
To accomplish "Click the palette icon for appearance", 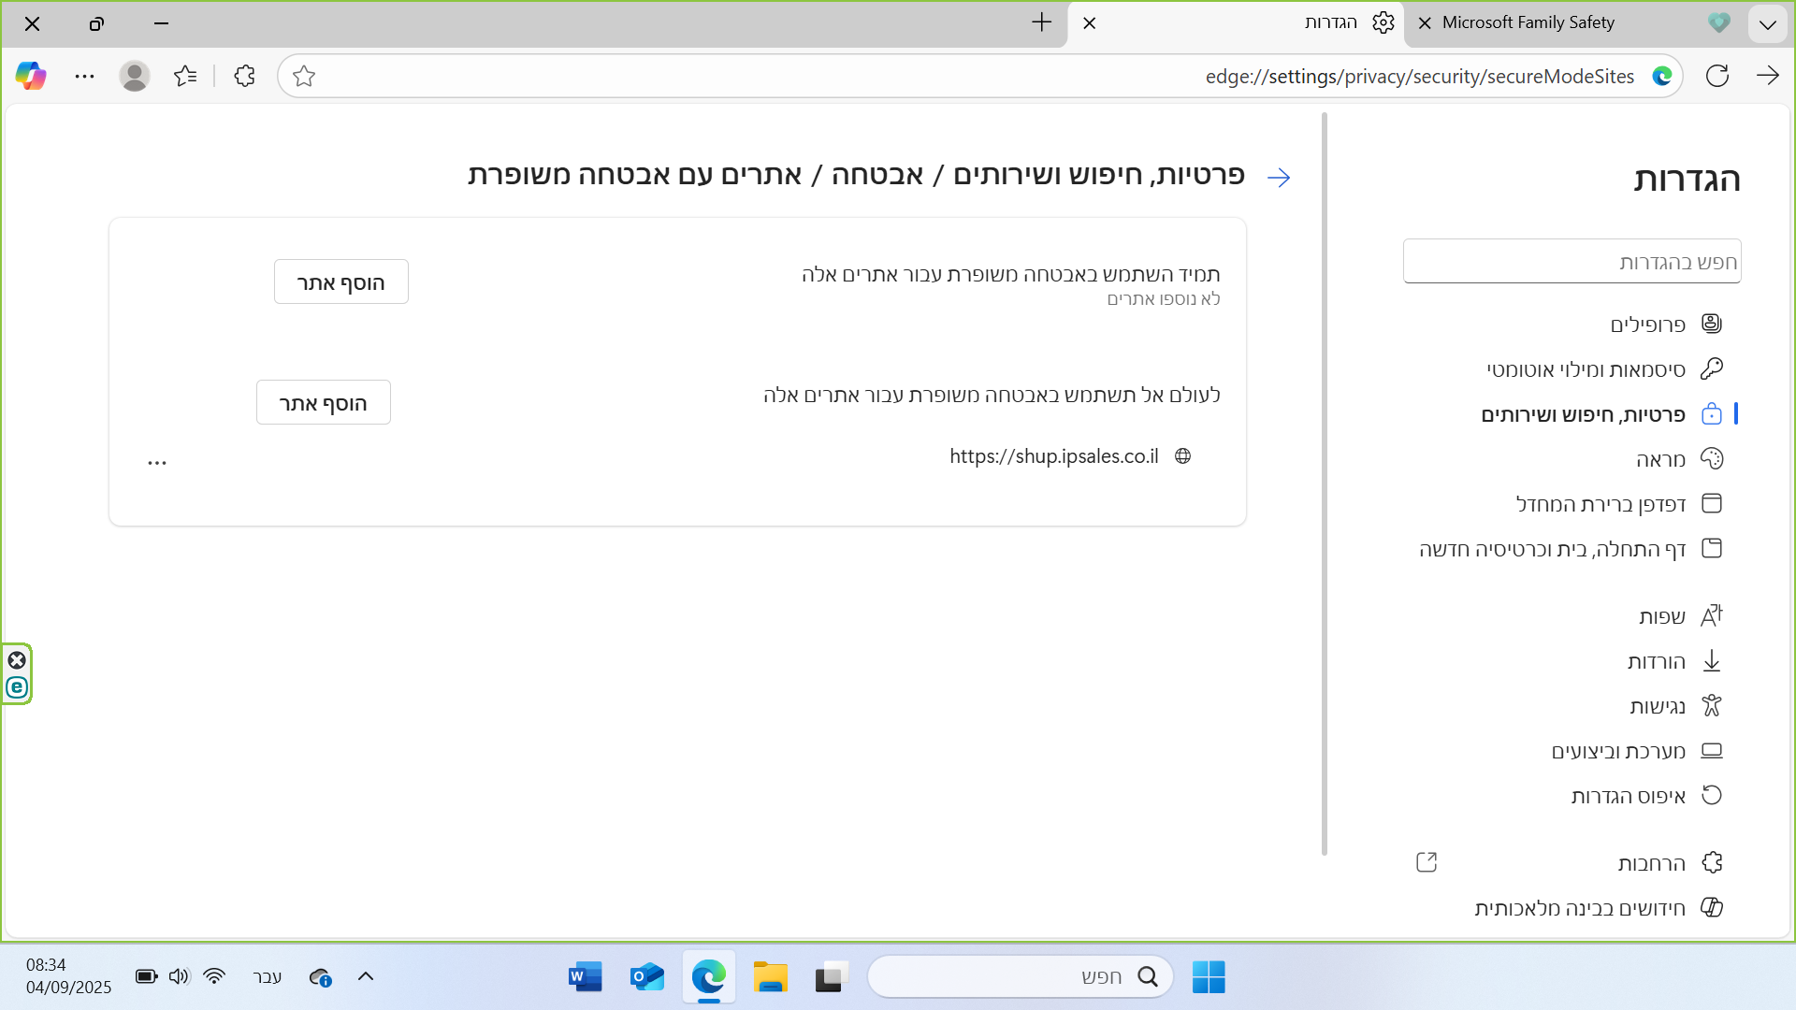I will point(1712,458).
